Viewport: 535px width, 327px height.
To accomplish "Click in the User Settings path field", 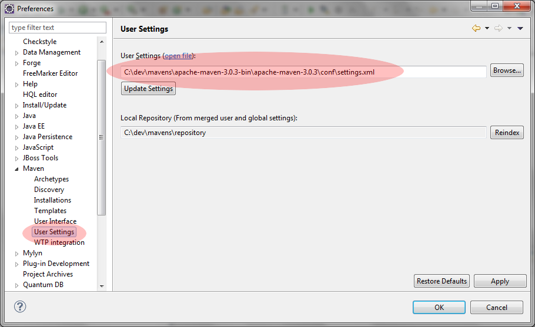I will (x=303, y=72).
